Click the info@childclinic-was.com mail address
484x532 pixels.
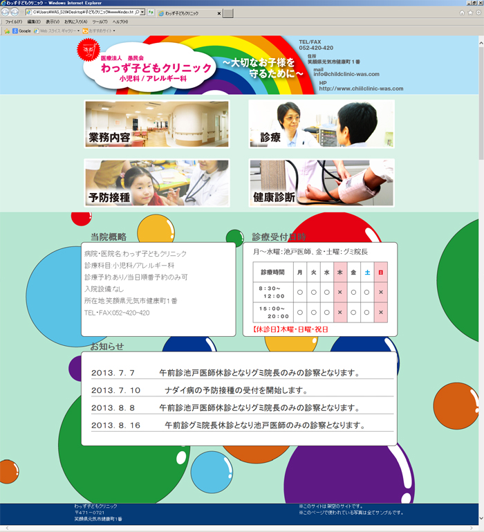(x=346, y=74)
